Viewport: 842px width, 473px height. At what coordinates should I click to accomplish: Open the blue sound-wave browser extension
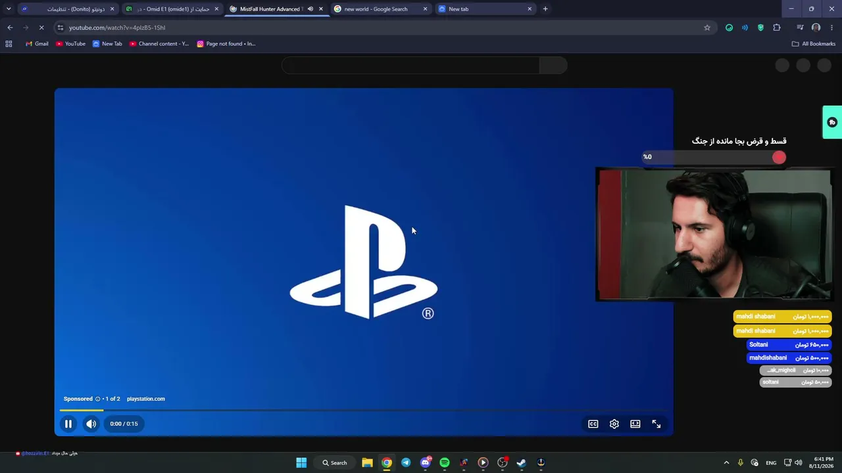click(745, 28)
